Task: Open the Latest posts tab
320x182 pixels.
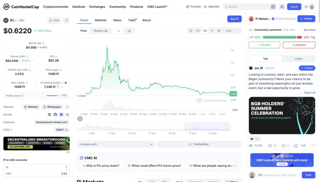Action: (x=298, y=59)
